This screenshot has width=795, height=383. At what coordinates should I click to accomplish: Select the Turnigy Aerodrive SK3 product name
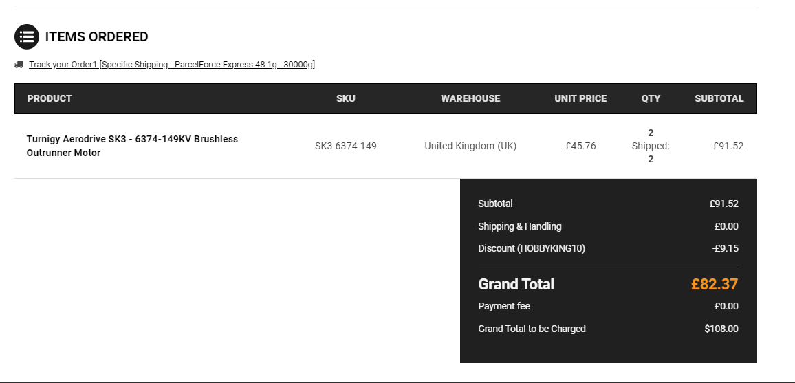click(x=132, y=146)
